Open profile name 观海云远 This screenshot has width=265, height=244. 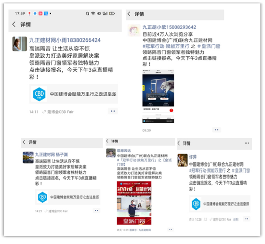click(124, 151)
